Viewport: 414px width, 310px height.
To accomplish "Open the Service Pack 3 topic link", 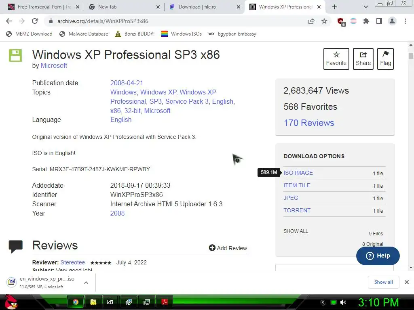I will 187,101.
